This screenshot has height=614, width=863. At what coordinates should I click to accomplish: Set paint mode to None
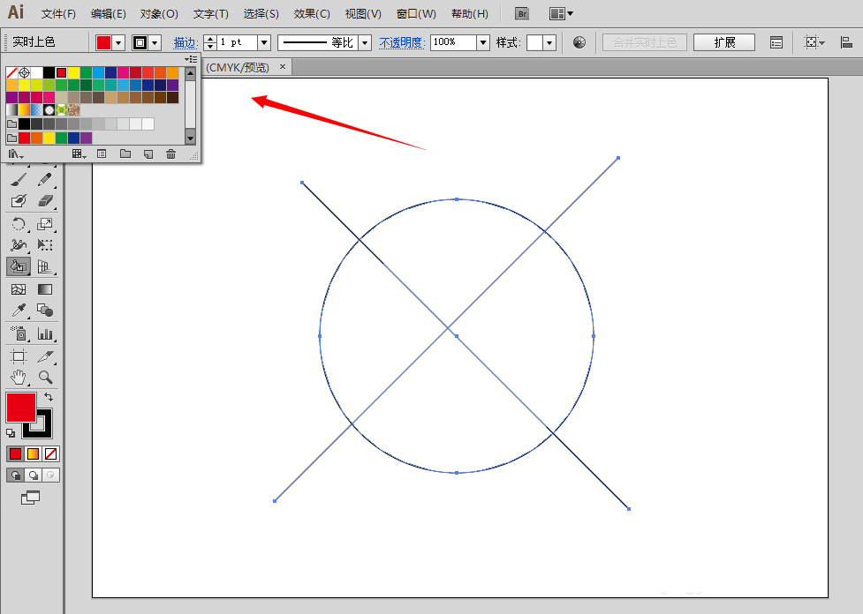(x=50, y=453)
